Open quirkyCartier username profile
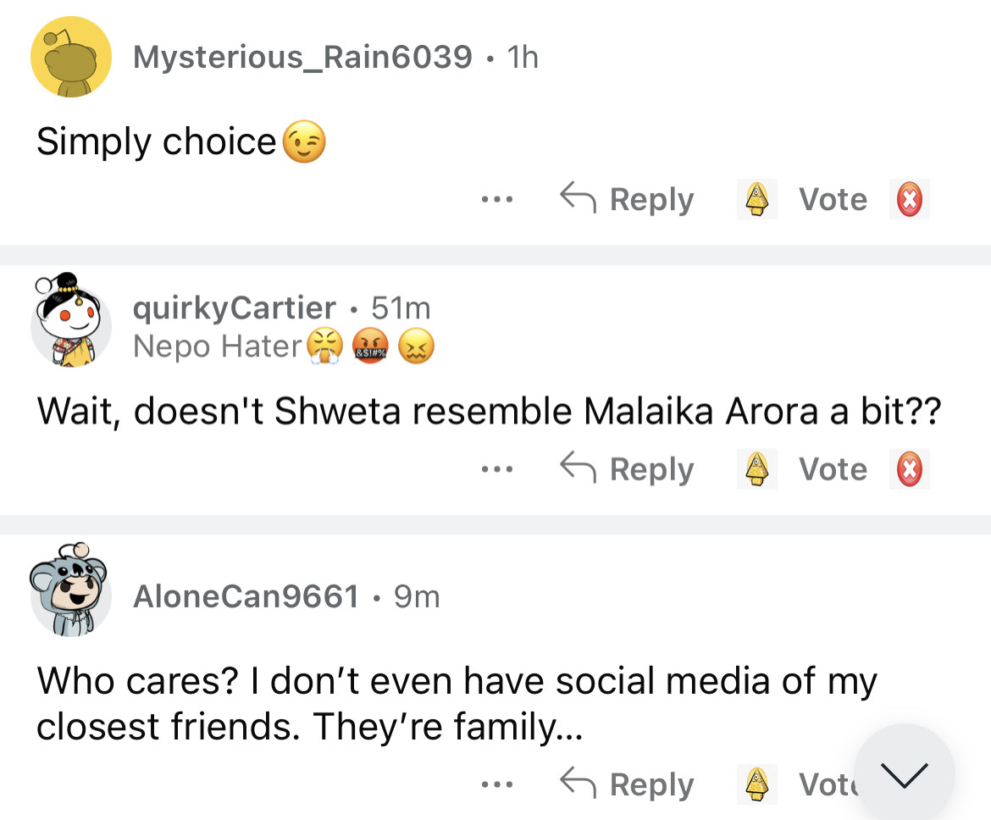The image size is (991, 820). [235, 307]
